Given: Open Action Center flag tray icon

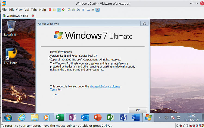Looking at the screenshot, I should pos(172,118).
